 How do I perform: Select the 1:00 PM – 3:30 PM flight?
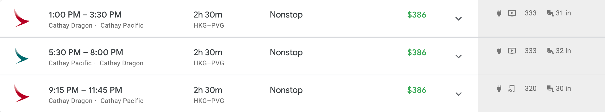coord(85,15)
